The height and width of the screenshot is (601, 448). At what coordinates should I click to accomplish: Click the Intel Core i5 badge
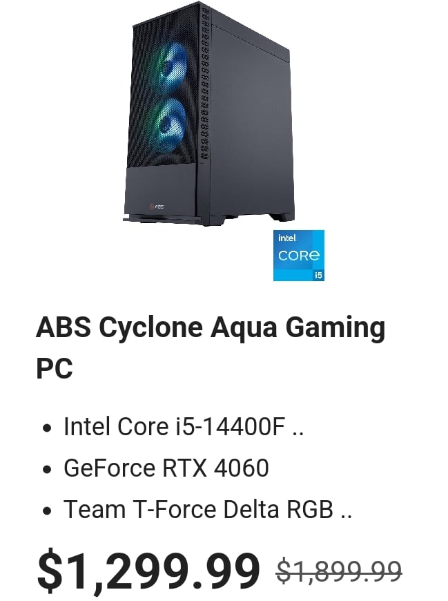tap(299, 256)
